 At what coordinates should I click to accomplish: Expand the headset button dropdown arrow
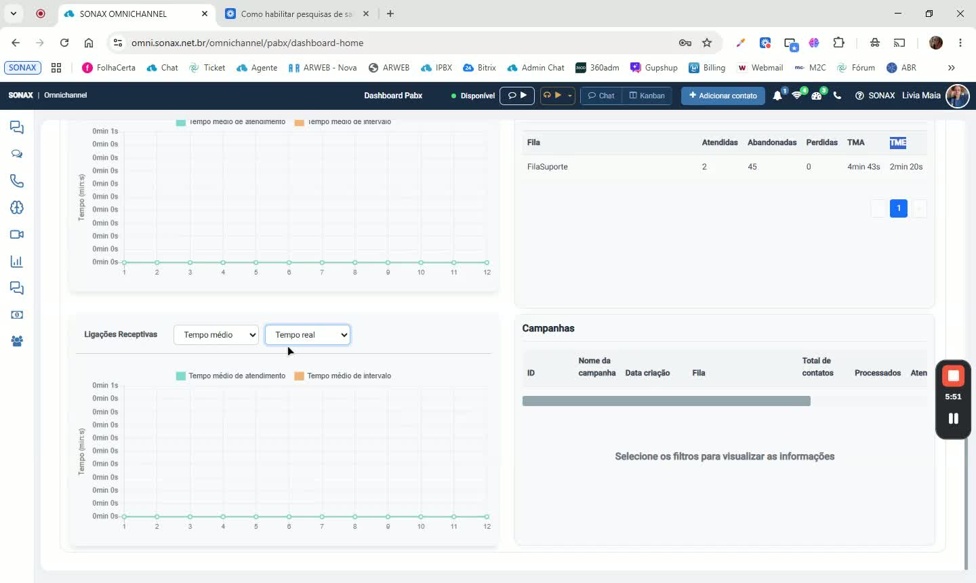570,96
